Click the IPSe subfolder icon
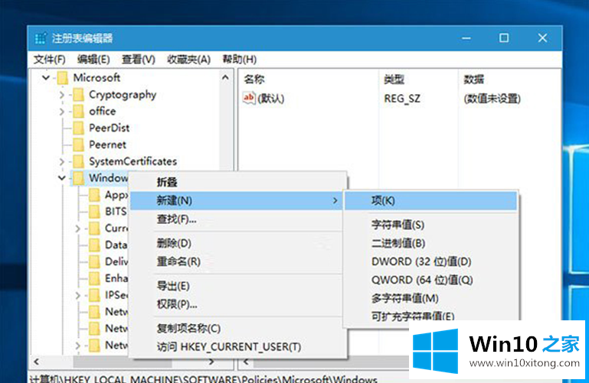The width and height of the screenshot is (589, 383). (94, 295)
